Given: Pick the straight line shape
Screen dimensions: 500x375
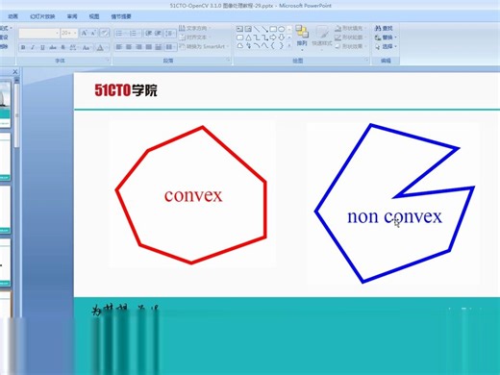Looking at the screenshot, I should point(257,29).
